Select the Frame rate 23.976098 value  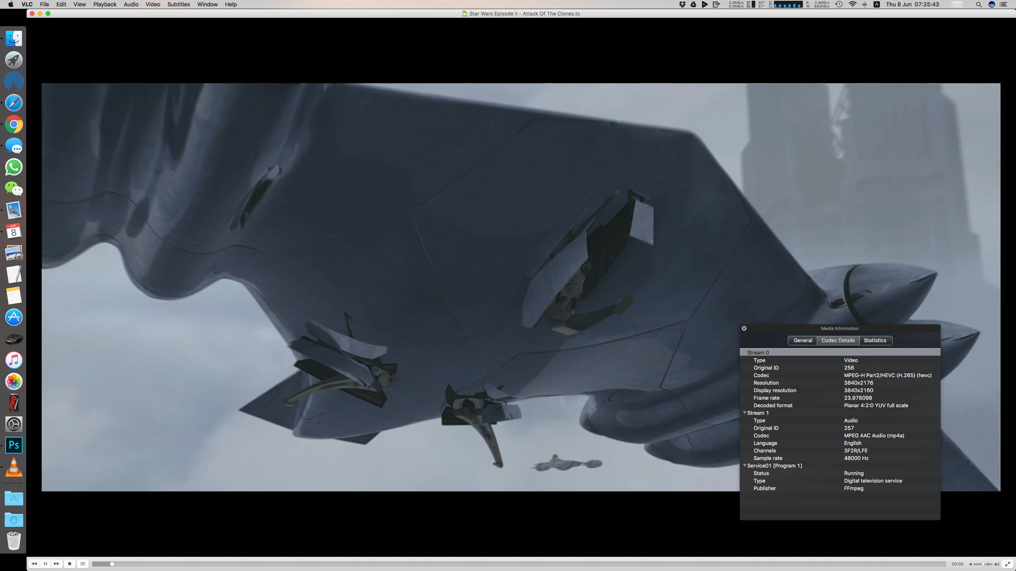858,398
